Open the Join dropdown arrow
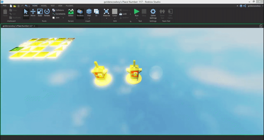 (x=63, y=18)
